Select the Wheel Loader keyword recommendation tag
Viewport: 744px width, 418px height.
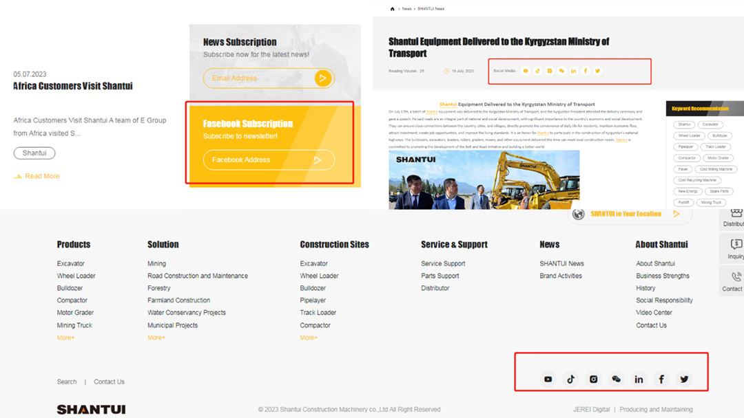[x=689, y=135]
